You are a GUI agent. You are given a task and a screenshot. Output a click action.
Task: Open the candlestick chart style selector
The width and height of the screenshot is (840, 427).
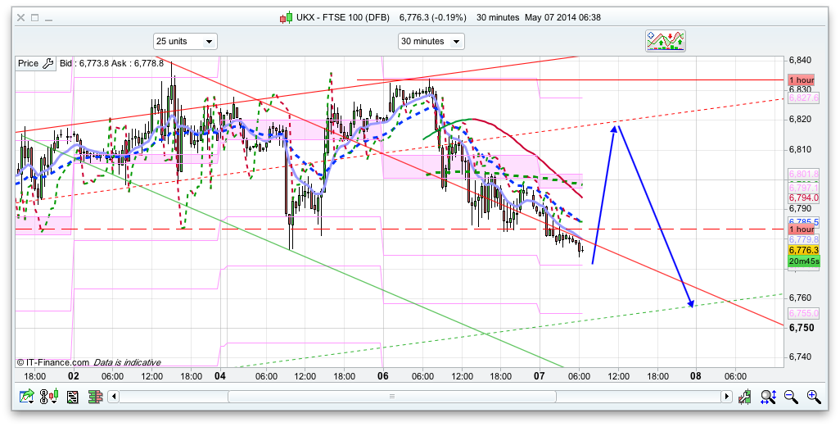pyautogui.click(x=51, y=397)
